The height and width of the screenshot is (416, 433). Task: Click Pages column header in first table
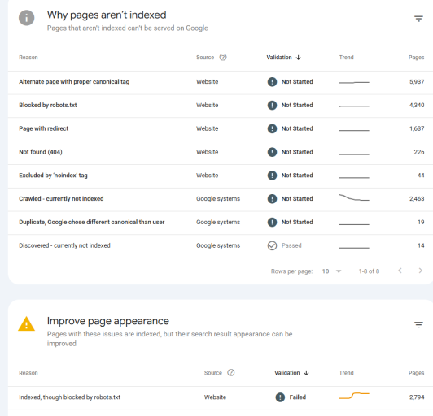point(416,58)
